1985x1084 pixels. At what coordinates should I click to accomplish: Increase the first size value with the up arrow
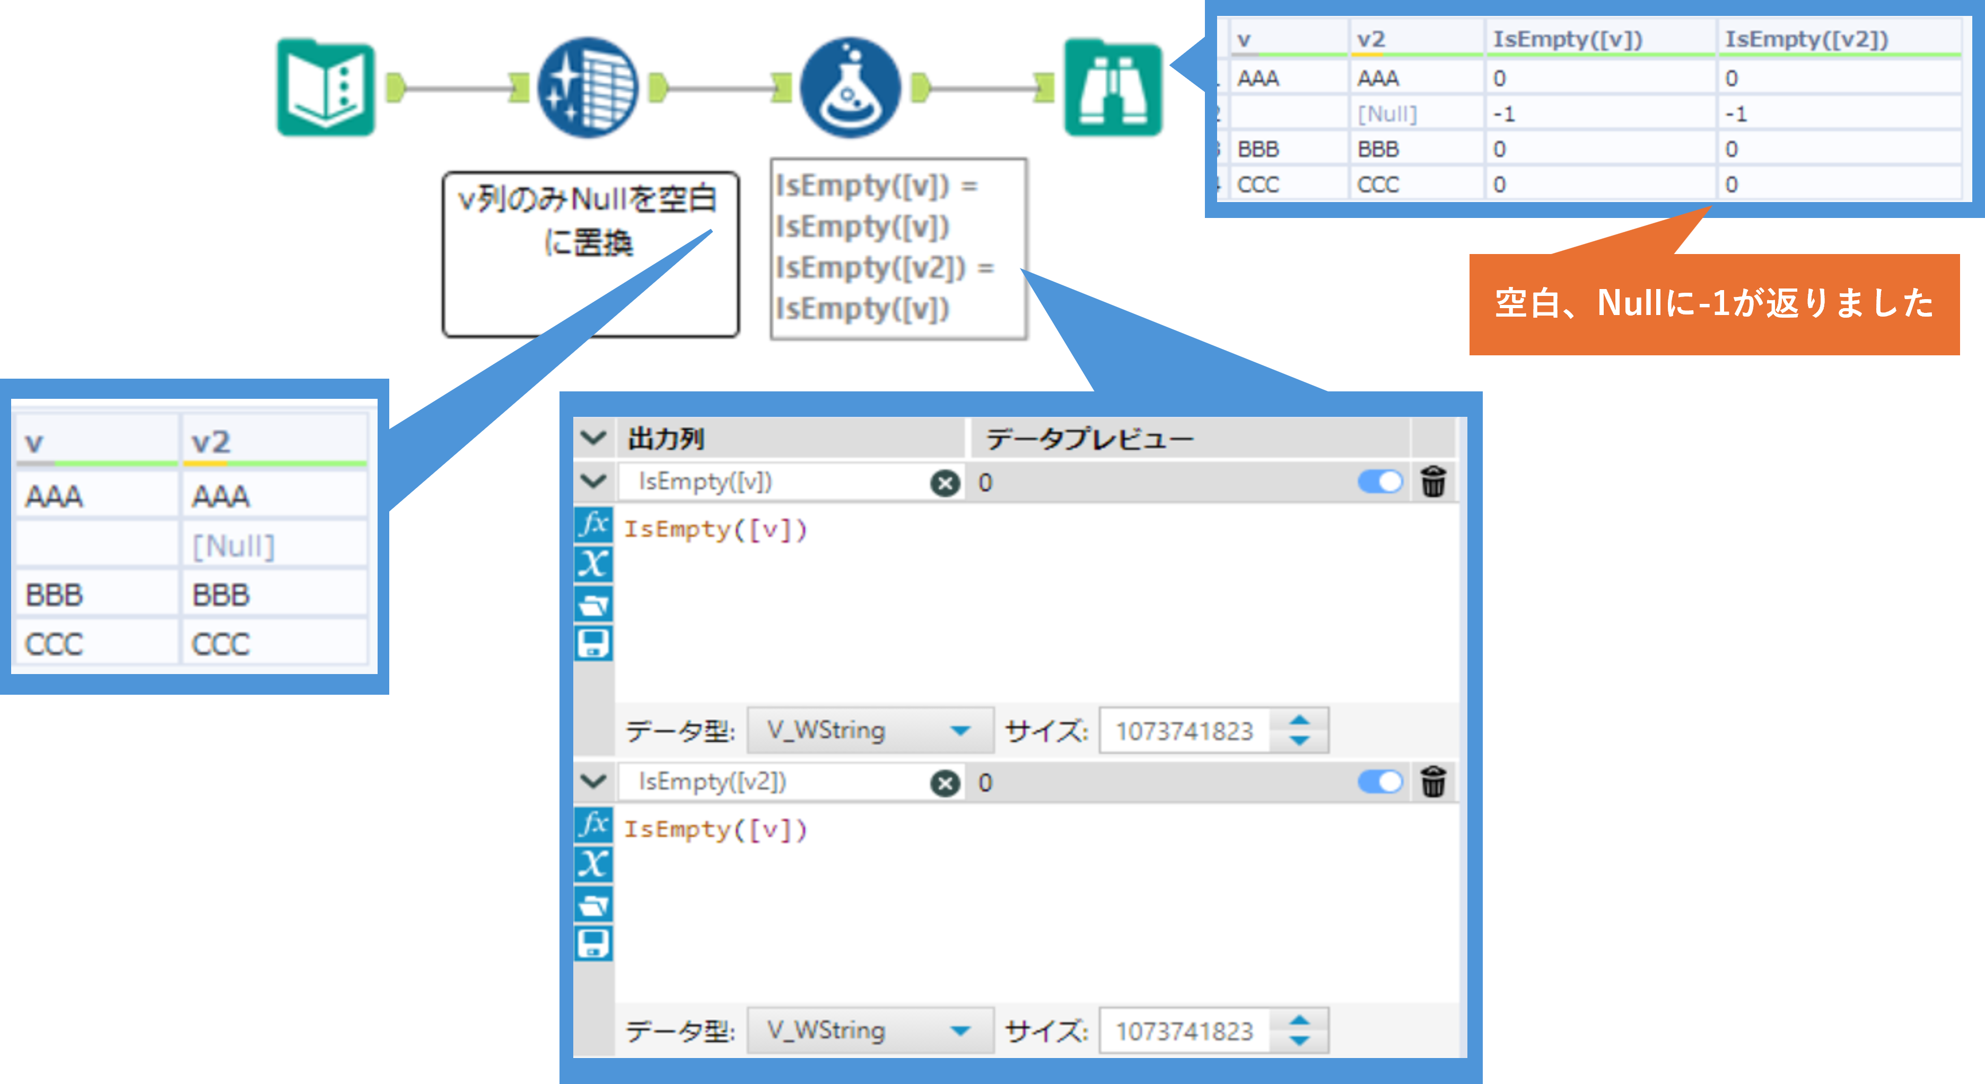1299,720
